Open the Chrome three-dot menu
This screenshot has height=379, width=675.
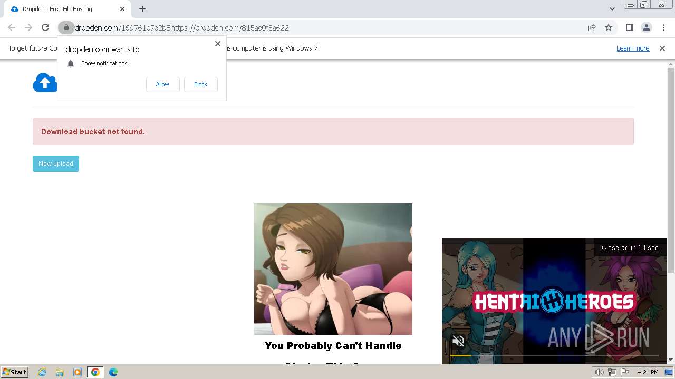pyautogui.click(x=663, y=27)
